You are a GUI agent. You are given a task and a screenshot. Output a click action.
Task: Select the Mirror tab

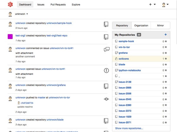(160, 26)
